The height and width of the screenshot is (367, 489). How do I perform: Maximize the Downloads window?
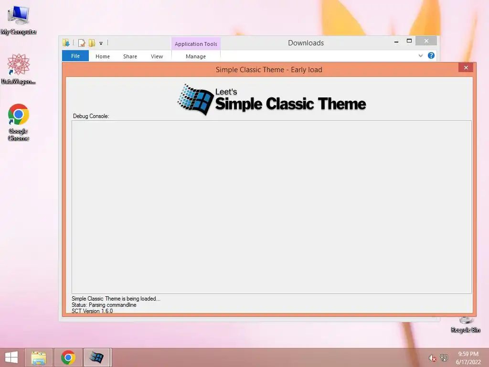coord(409,41)
